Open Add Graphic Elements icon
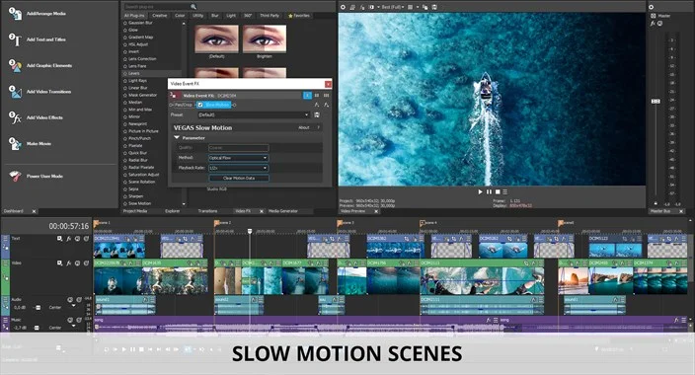The height and width of the screenshot is (375, 695). tap(15, 66)
